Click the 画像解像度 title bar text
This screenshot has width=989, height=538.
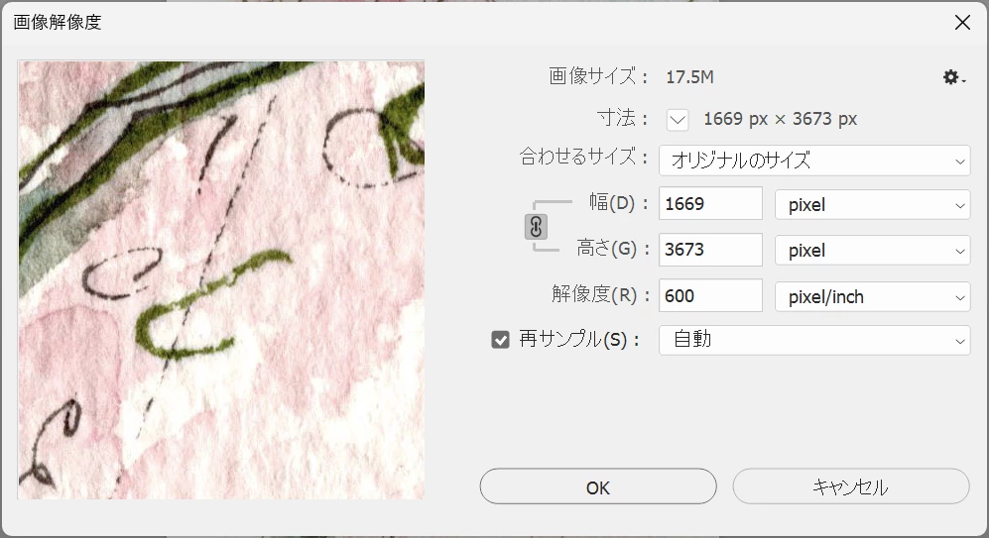[x=58, y=23]
